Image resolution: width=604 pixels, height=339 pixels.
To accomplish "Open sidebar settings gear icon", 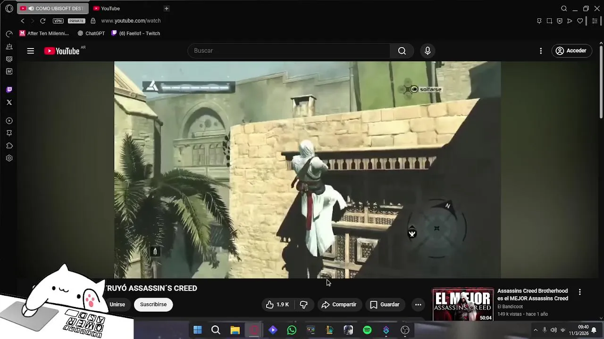I will tap(9, 158).
